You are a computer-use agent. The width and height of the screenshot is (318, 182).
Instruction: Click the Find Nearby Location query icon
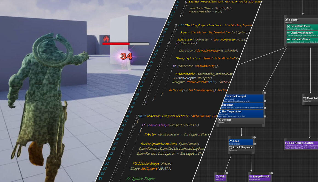[287, 143]
